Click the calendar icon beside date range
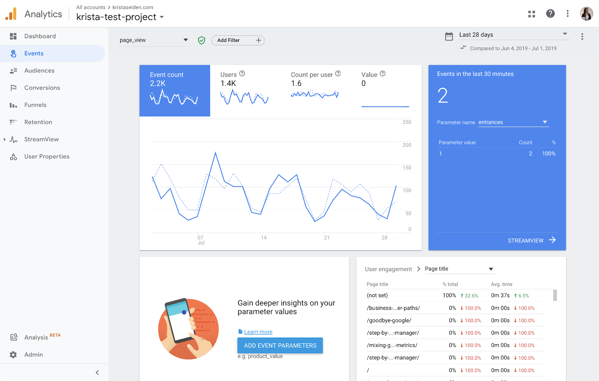 pyautogui.click(x=449, y=36)
